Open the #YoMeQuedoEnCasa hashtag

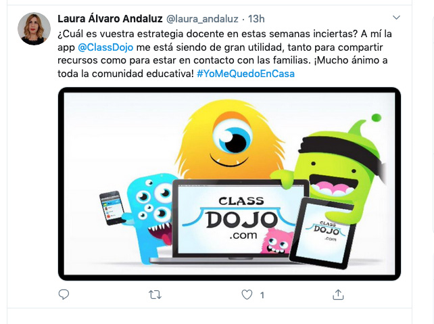pyautogui.click(x=245, y=74)
